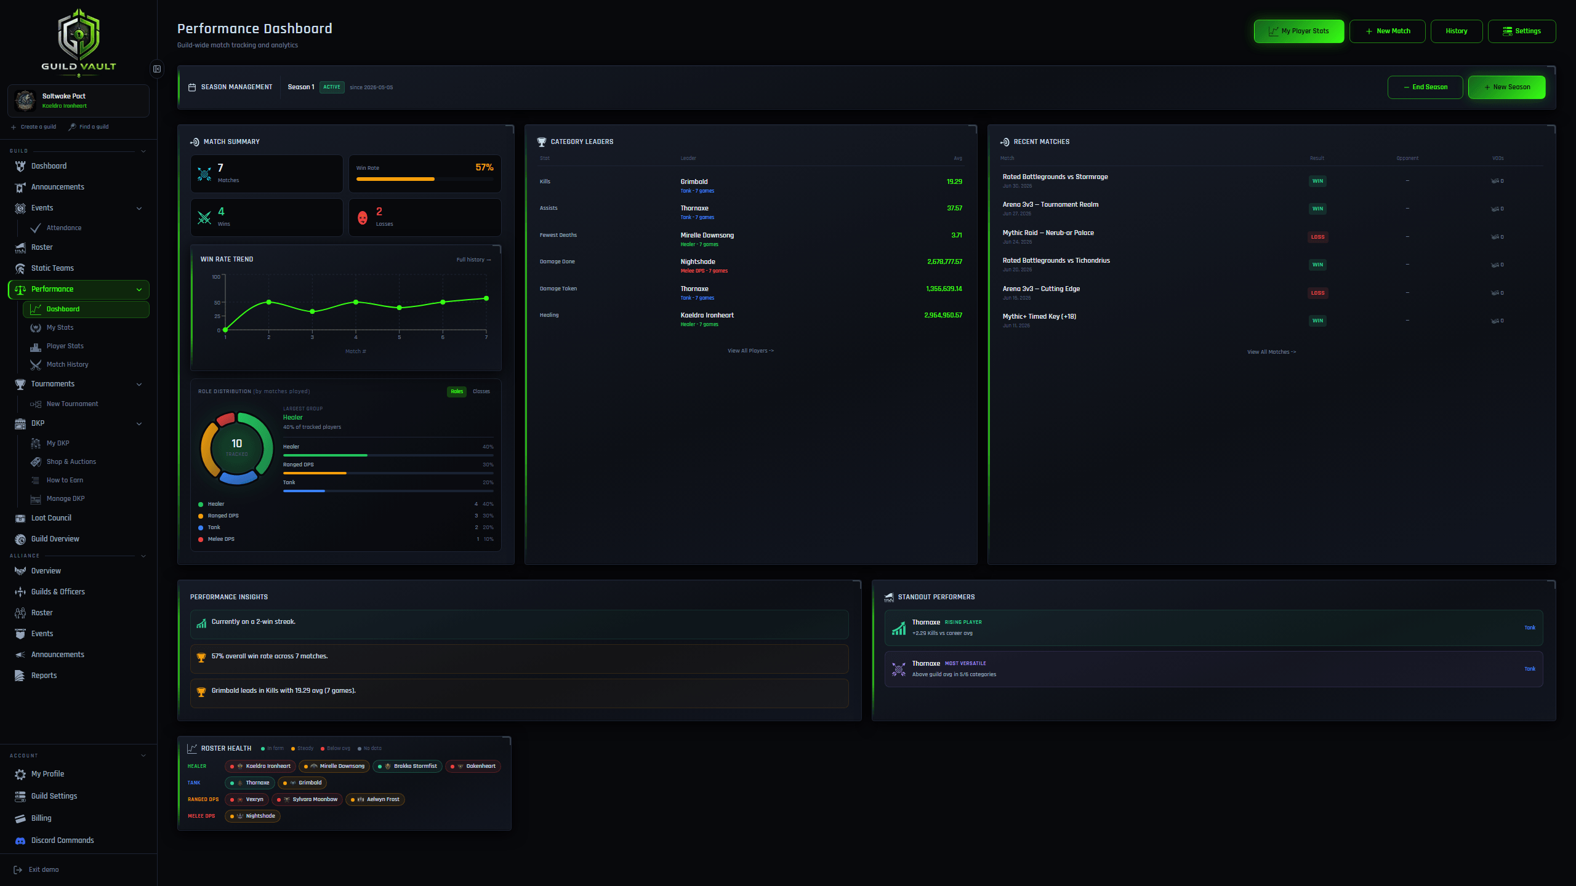Open the guild Announcements icon in sidebar
This screenshot has width=1576, height=886.
(20, 187)
